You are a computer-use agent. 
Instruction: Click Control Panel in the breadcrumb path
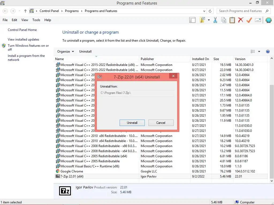pos(49,11)
